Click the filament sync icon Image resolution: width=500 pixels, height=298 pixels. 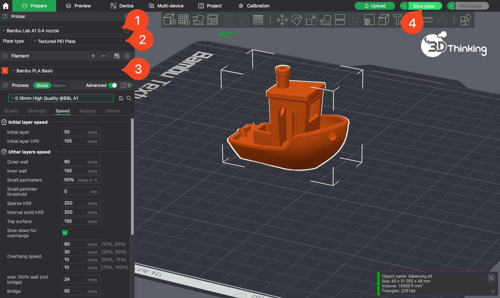click(x=117, y=56)
